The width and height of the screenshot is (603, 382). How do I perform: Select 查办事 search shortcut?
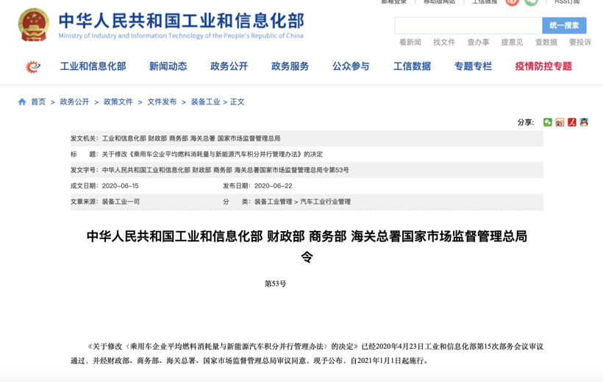[x=478, y=43]
